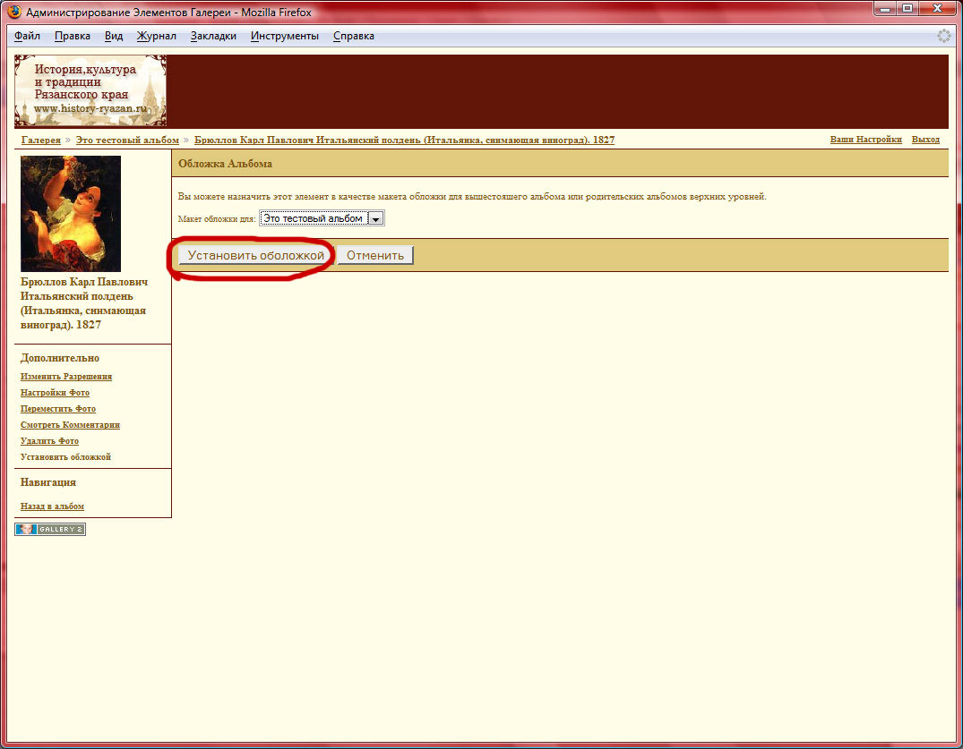Open Ваши Настройки link

pyautogui.click(x=866, y=140)
